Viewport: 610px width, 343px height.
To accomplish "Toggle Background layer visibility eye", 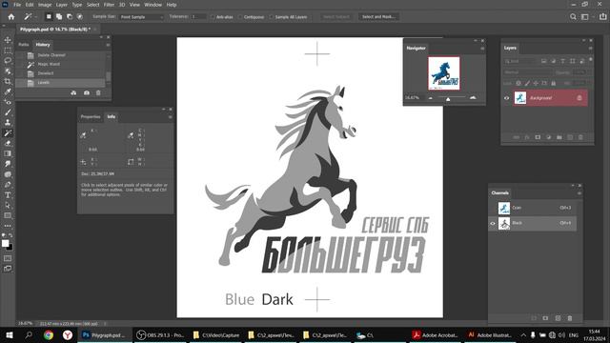I will coord(506,98).
